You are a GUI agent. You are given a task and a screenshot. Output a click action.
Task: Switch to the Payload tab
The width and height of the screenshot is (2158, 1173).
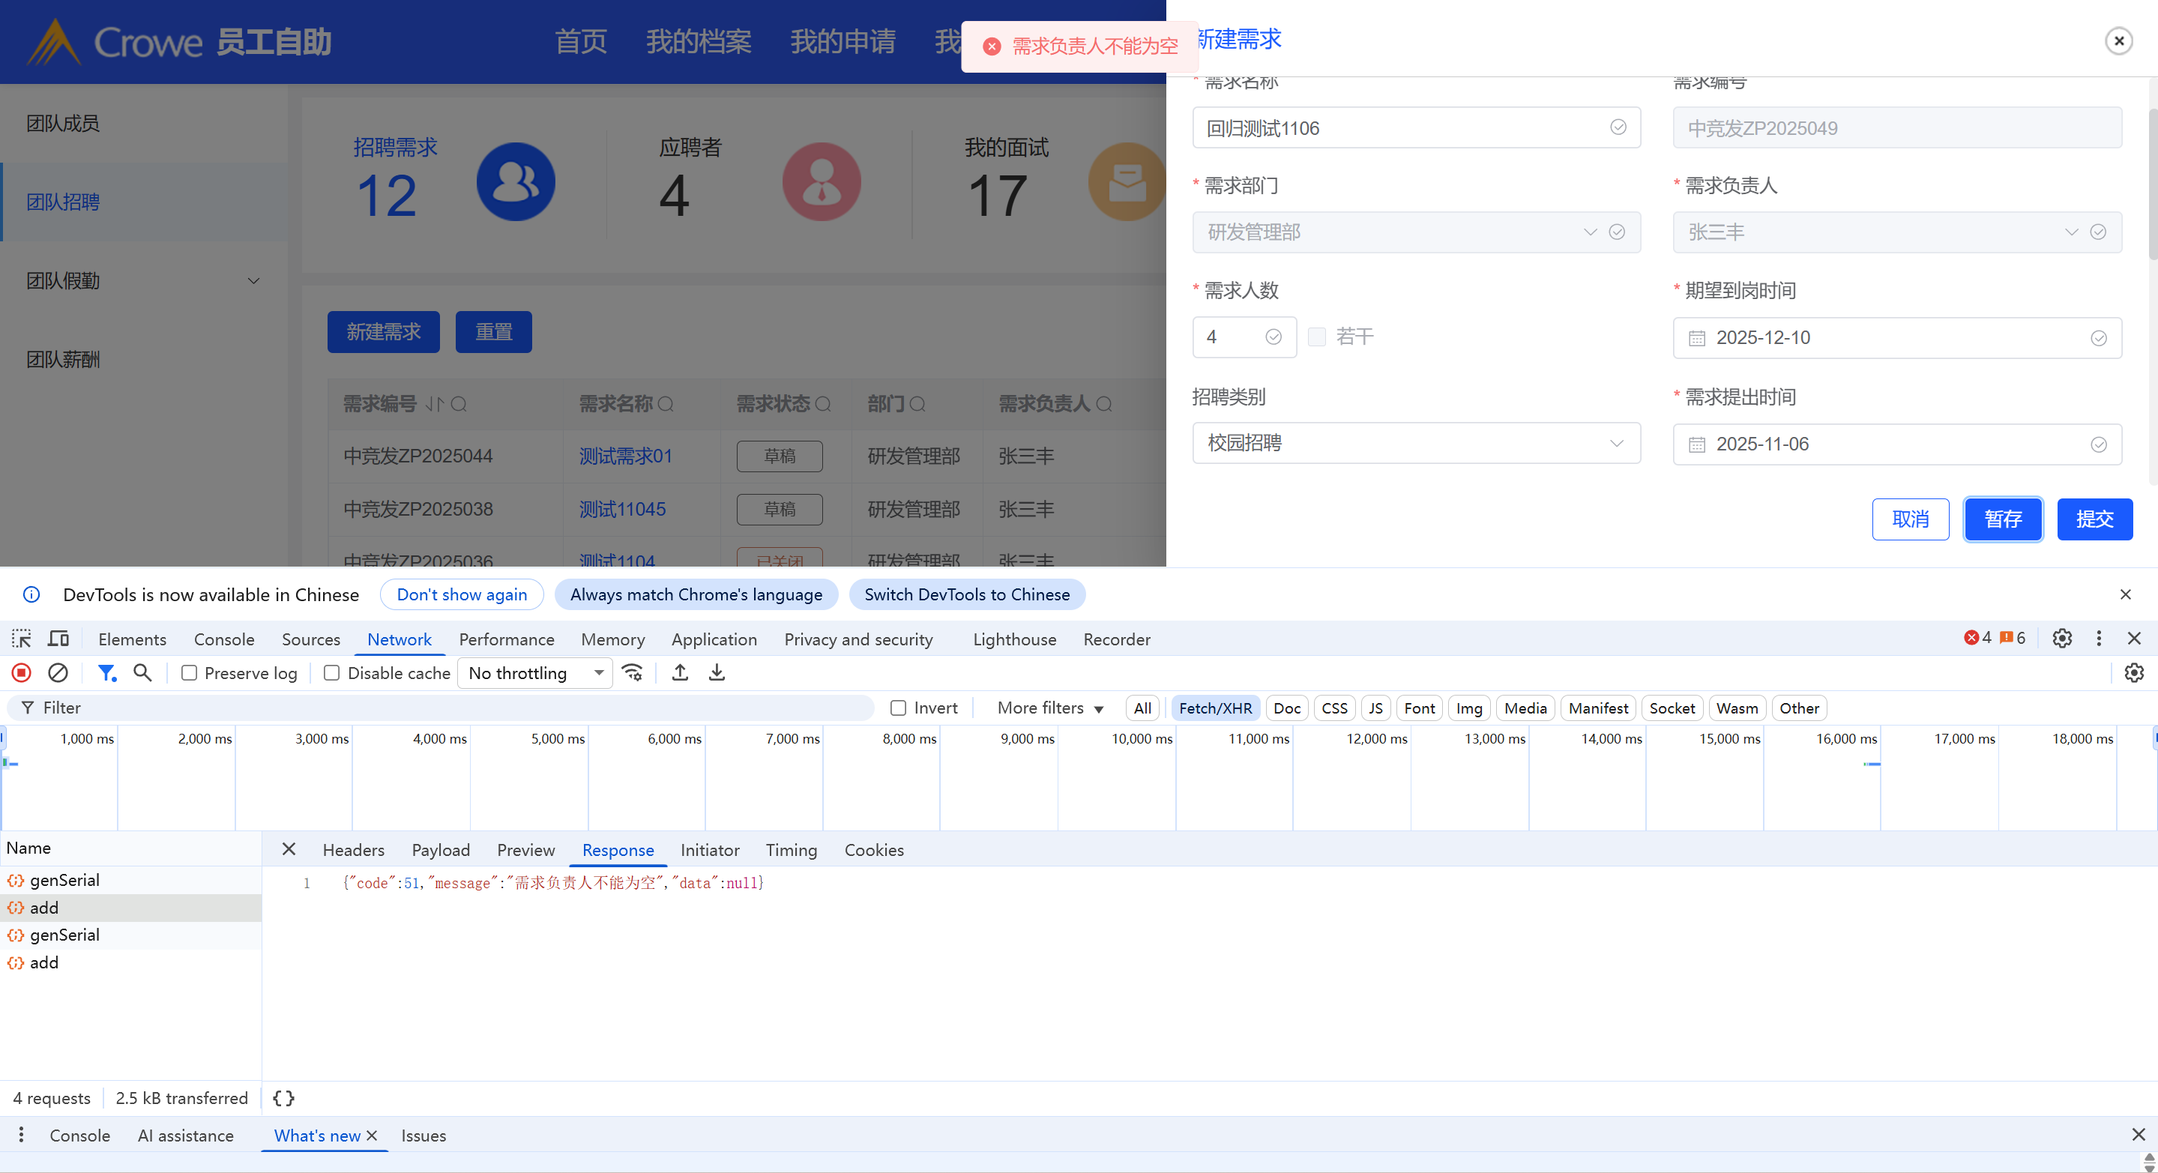441,851
